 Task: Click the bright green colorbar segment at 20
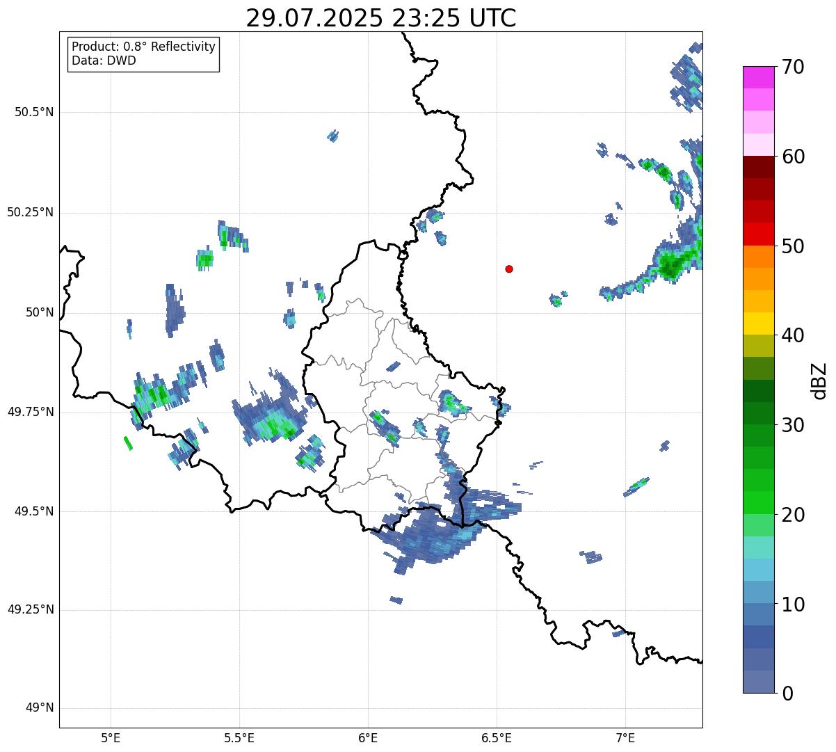(758, 503)
